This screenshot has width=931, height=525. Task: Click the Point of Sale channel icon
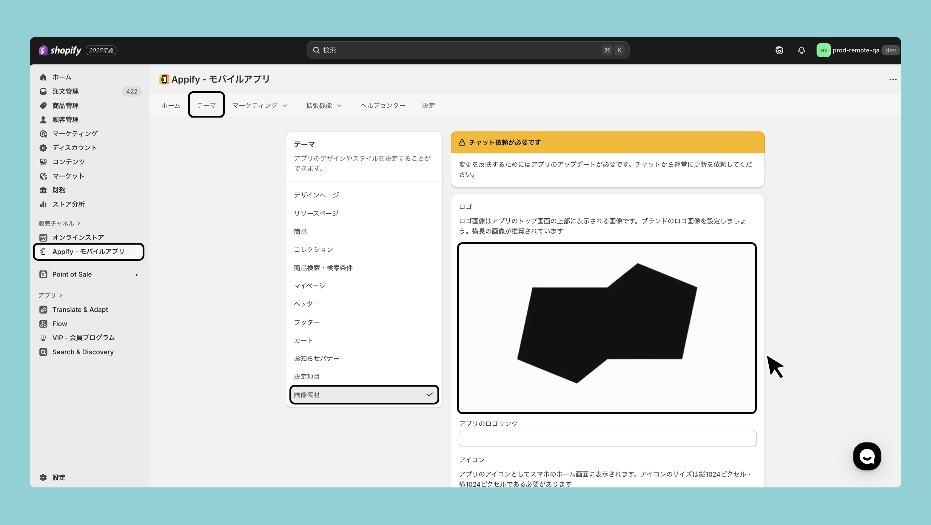point(43,274)
